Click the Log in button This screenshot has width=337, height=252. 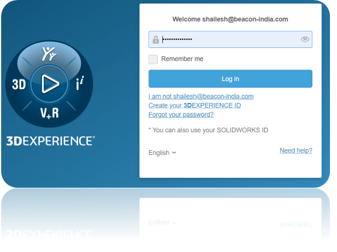point(230,79)
